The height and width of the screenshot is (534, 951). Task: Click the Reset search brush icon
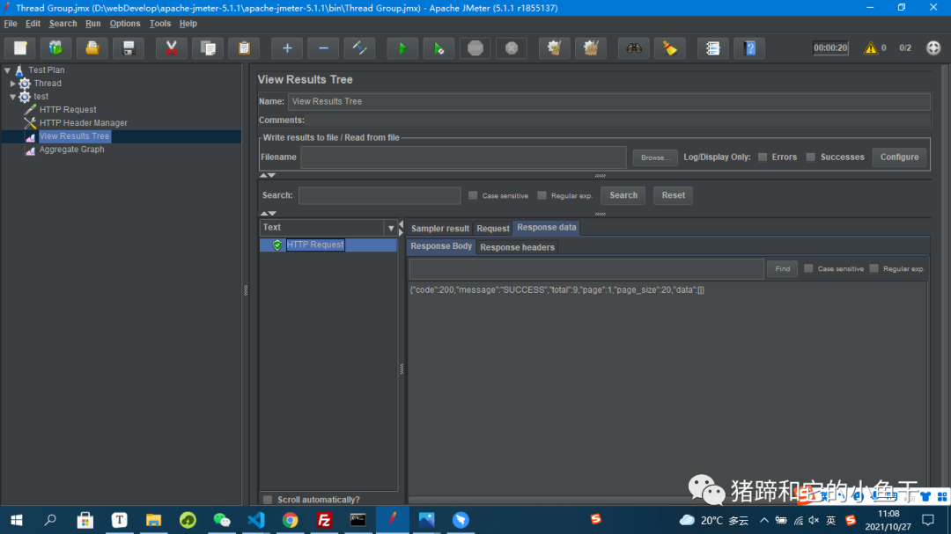pos(670,48)
